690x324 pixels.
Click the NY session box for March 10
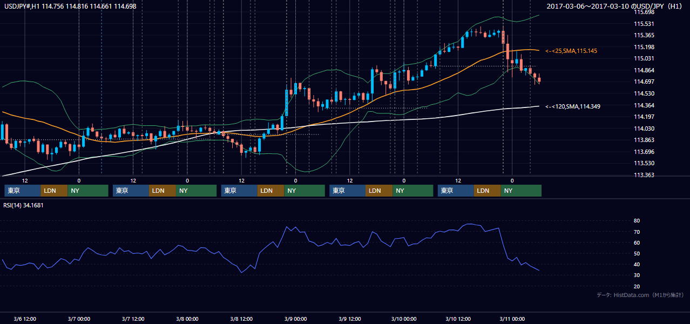pyautogui.click(x=522, y=191)
